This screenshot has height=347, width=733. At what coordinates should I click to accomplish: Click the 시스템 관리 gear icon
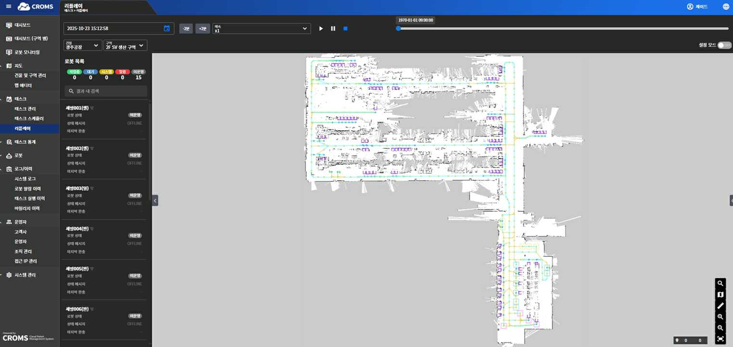click(9, 275)
